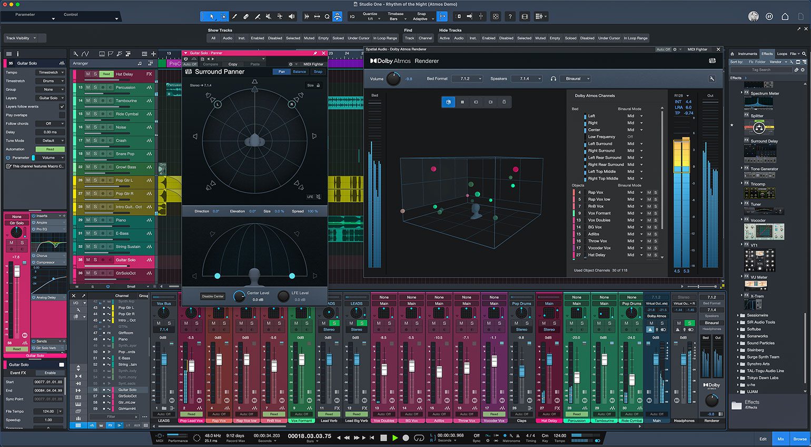
Task: Click the Disable Center button in Surround Panner
Action: 212,296
